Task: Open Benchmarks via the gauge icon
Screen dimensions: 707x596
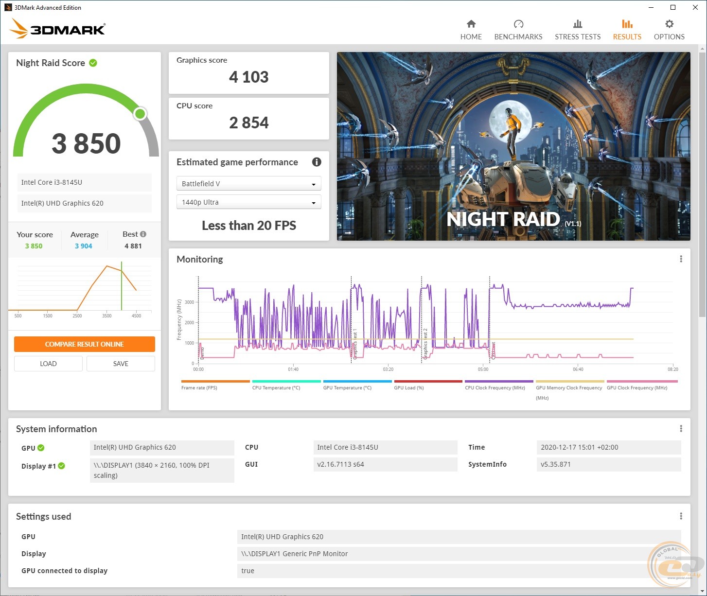Action: [518, 24]
